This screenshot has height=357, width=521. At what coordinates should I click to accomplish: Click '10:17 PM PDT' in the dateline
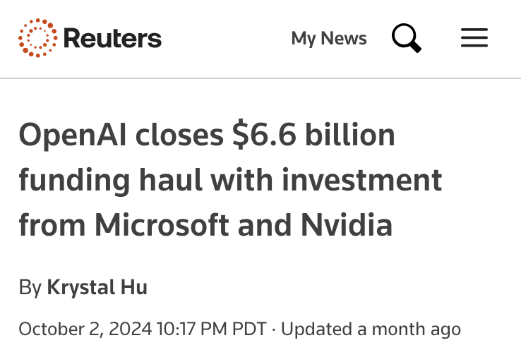click(x=212, y=329)
